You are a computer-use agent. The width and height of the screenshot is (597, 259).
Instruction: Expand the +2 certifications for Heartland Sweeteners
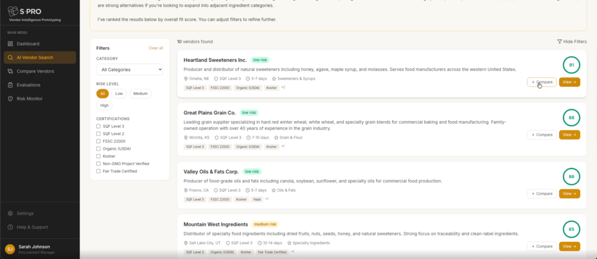tap(283, 87)
